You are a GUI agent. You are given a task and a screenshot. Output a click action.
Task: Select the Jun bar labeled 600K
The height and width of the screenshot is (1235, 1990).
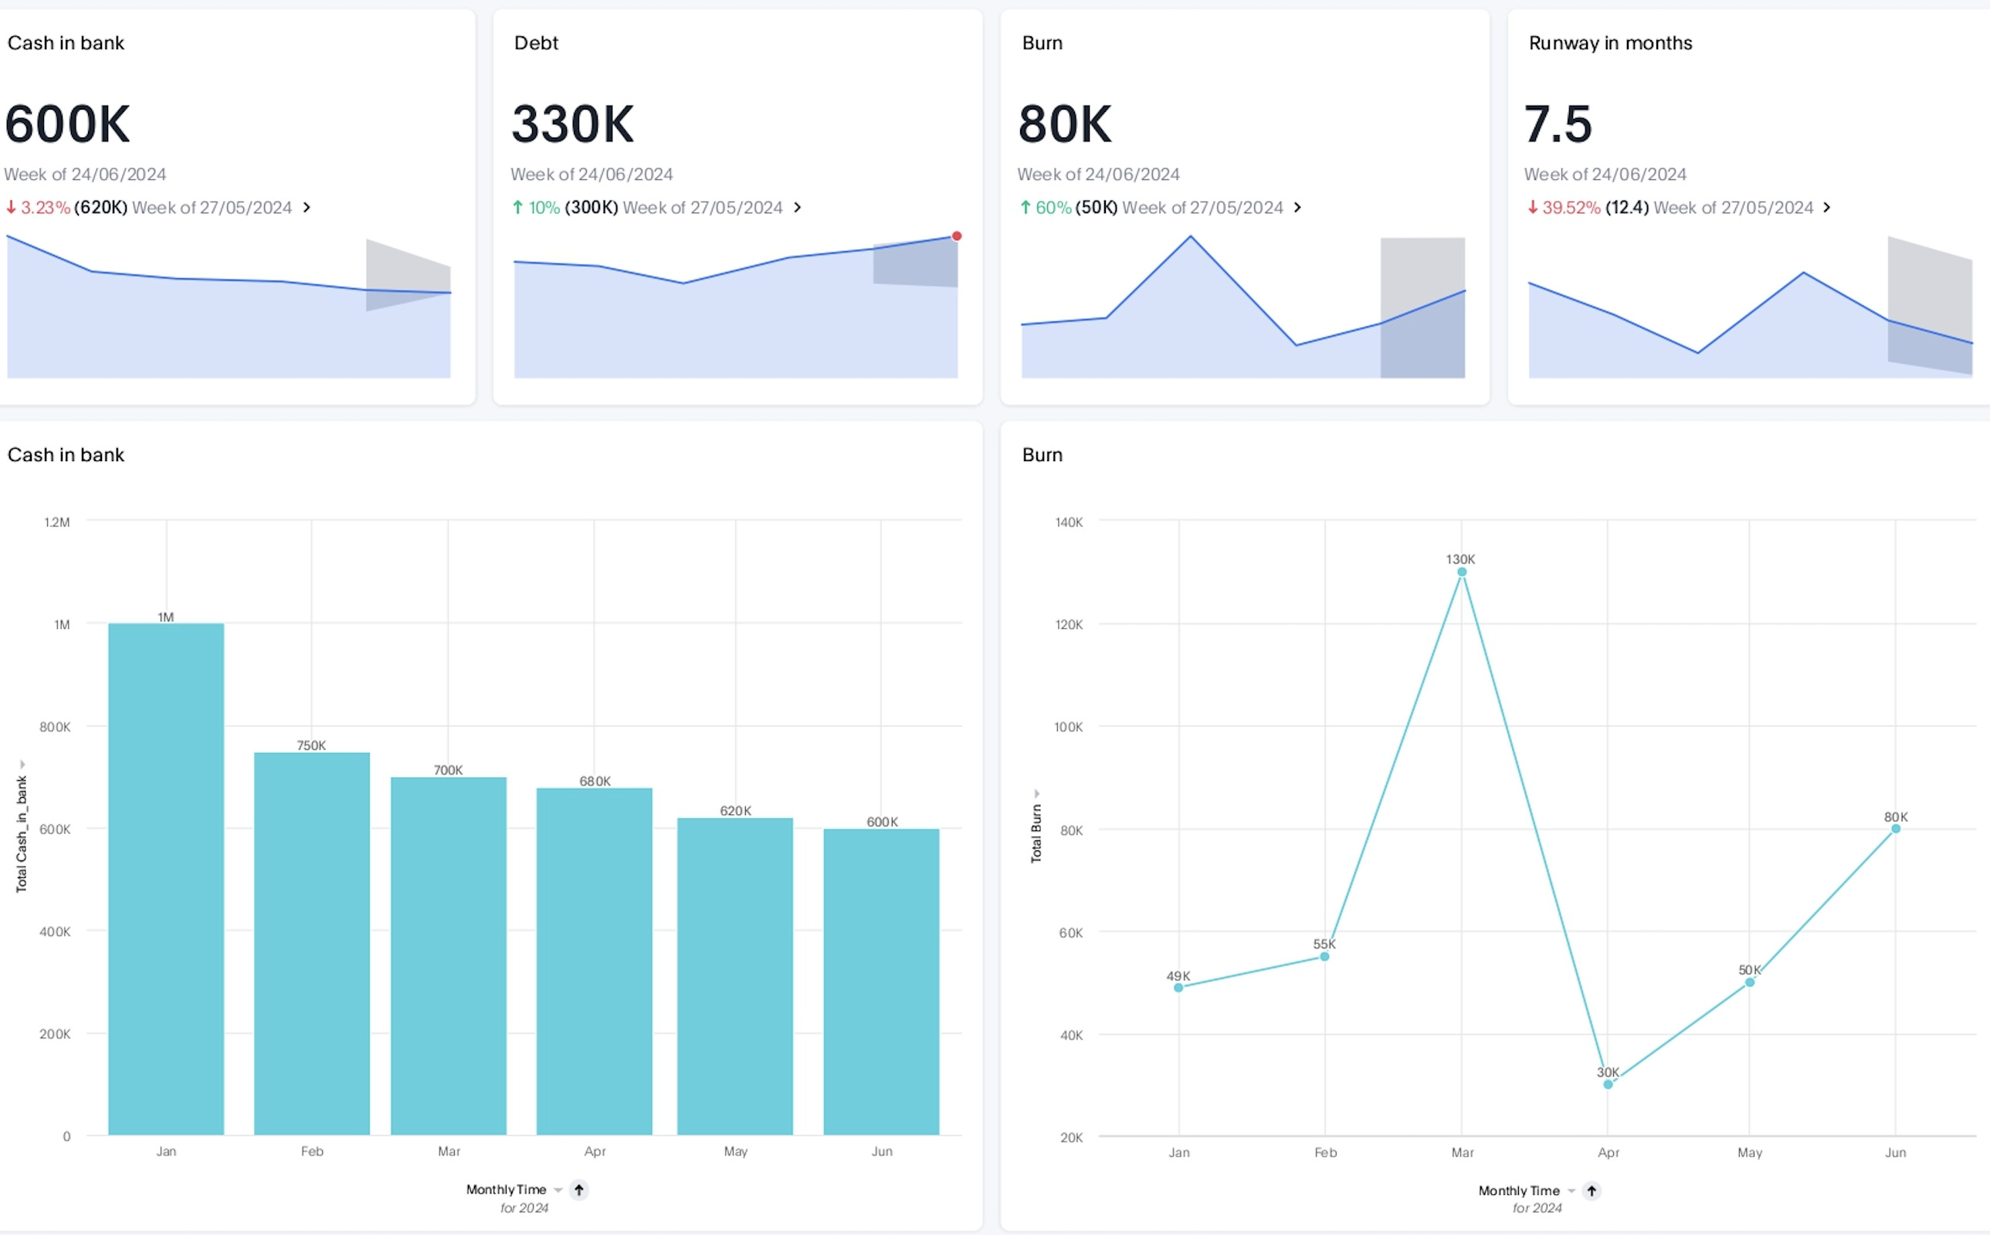click(x=881, y=982)
